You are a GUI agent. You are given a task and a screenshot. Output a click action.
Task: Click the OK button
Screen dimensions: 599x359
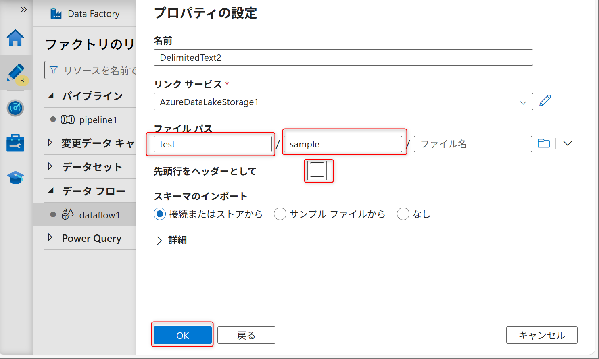tap(182, 334)
